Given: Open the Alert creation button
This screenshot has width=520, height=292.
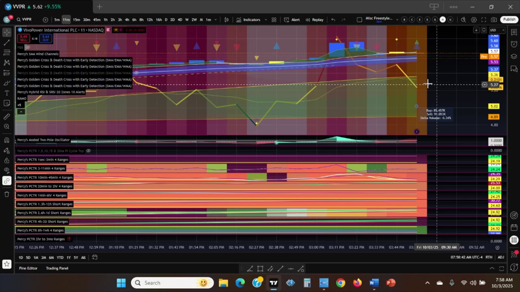Looking at the screenshot, I should click(292, 19).
